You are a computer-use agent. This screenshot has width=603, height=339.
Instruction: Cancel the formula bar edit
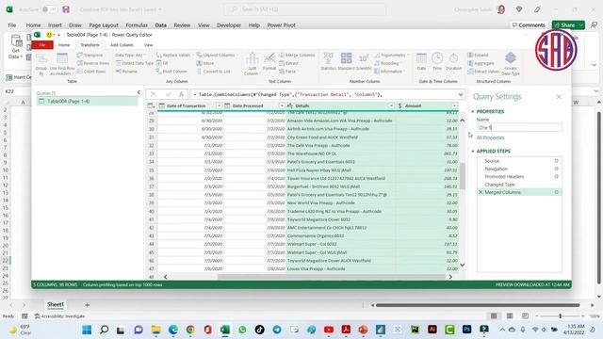click(154, 94)
